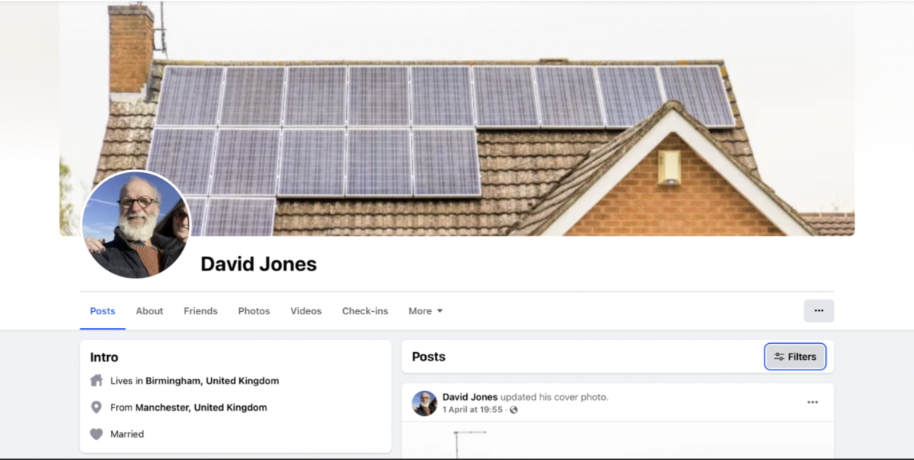
Task: Open David Jones's large profile picture
Action: point(136,225)
